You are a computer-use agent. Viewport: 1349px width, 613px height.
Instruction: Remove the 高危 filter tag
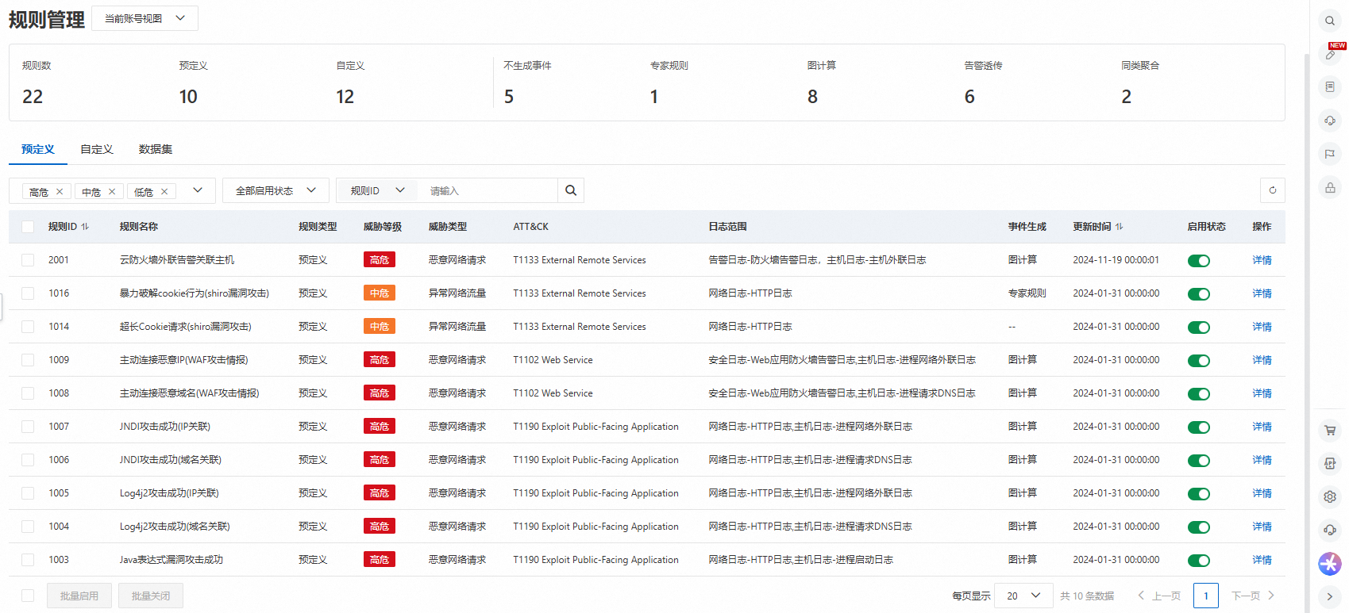[60, 191]
